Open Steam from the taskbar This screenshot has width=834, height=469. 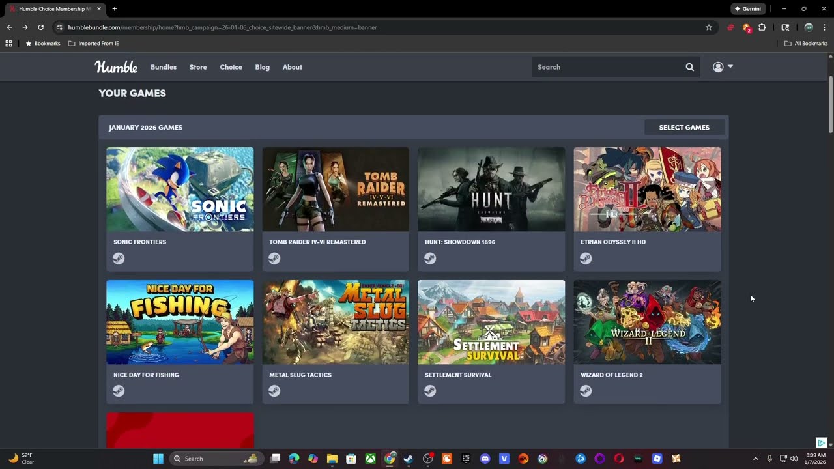click(409, 459)
